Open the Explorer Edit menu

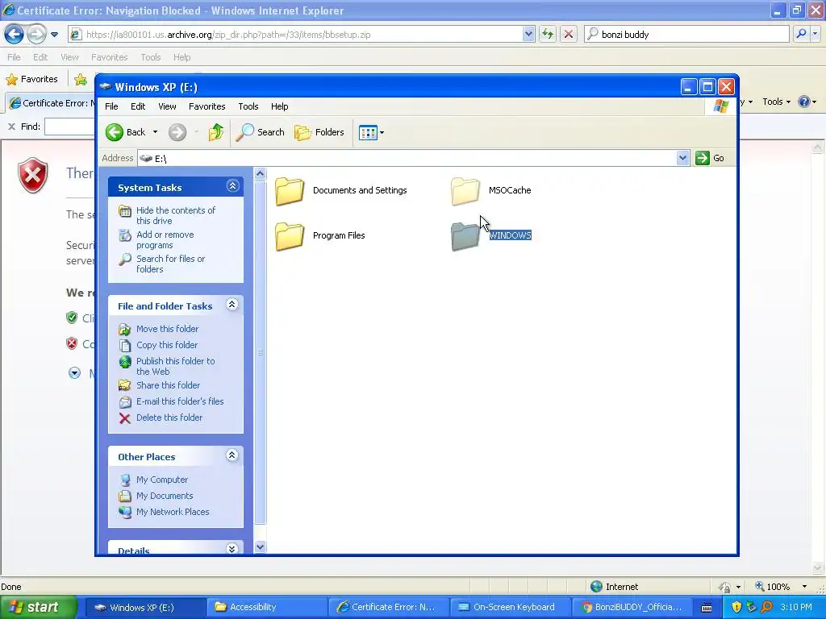coord(138,106)
